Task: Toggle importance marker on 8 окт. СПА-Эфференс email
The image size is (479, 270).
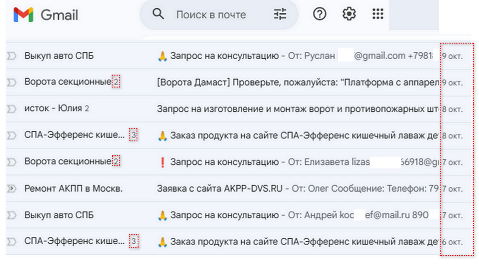Action: tap(12, 135)
